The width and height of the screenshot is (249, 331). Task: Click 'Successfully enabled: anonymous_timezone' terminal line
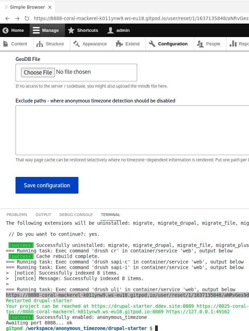92,317
